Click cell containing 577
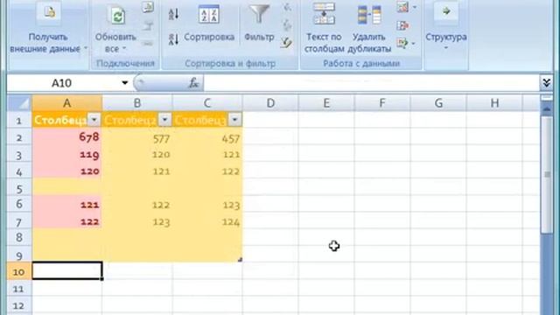 point(137,137)
